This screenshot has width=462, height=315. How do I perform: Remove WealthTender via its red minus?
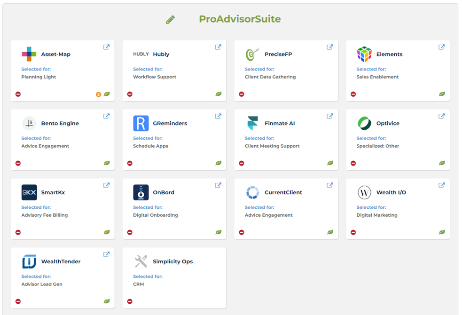[x=18, y=301]
